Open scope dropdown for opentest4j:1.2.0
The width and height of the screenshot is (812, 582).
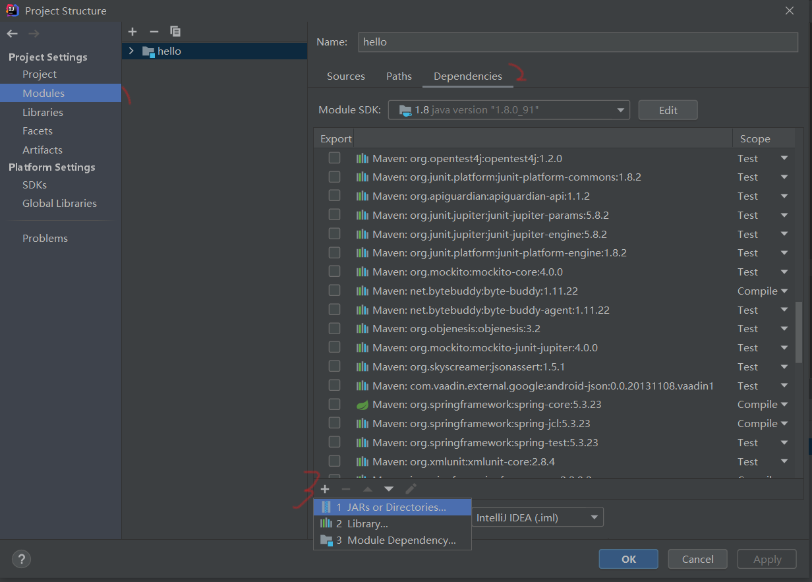[x=784, y=158]
